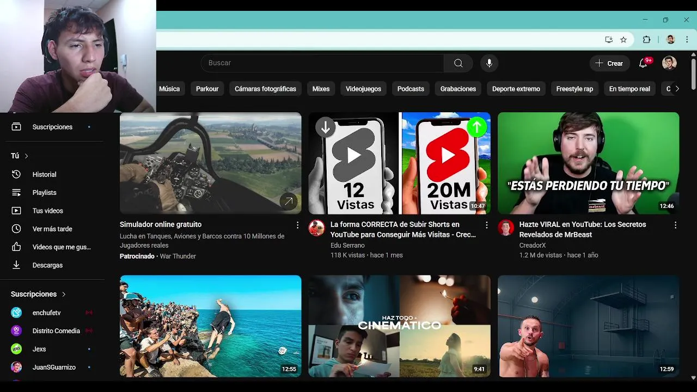
Task: Show more category chips with right arrow
Action: point(677,89)
